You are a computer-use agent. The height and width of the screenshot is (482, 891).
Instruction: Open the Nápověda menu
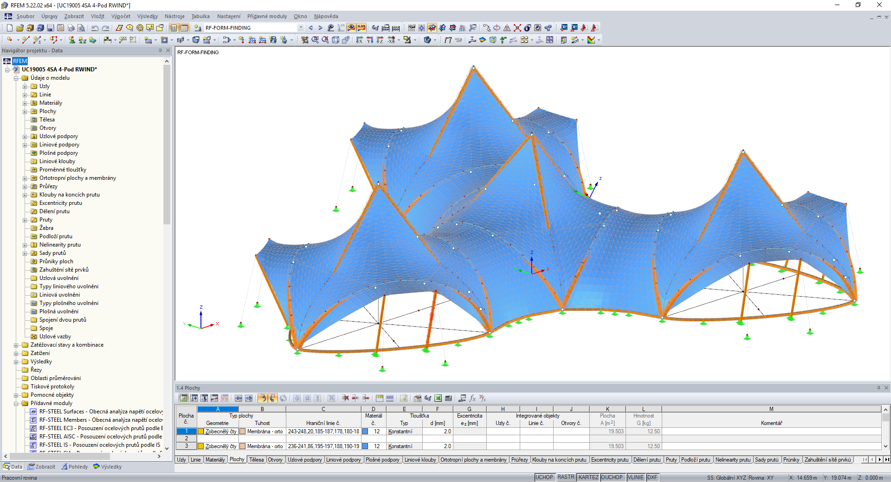(x=326, y=16)
